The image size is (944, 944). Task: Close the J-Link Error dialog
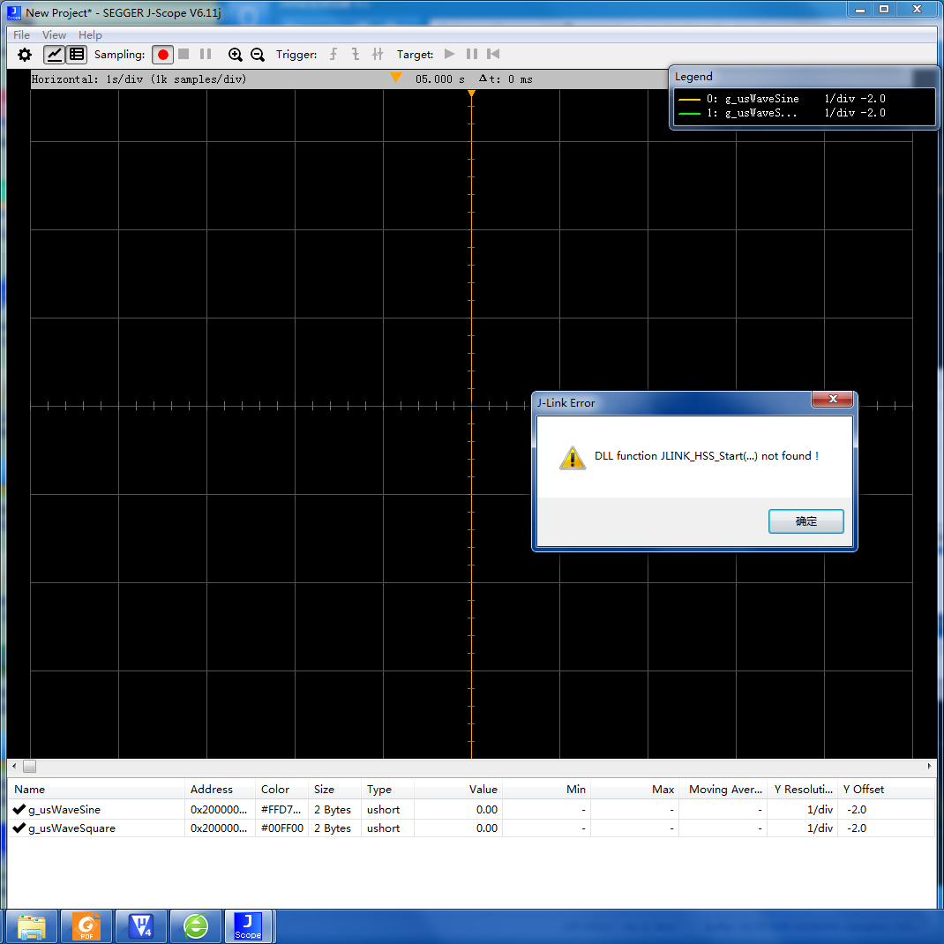pyautogui.click(x=833, y=399)
